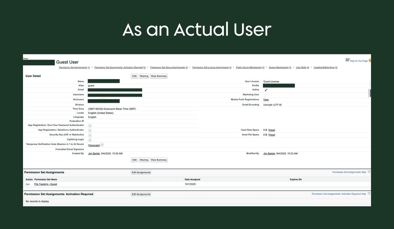394x229 pixels.
Task: Click View next to Mobile Push Registrations
Action: coord(266,99)
